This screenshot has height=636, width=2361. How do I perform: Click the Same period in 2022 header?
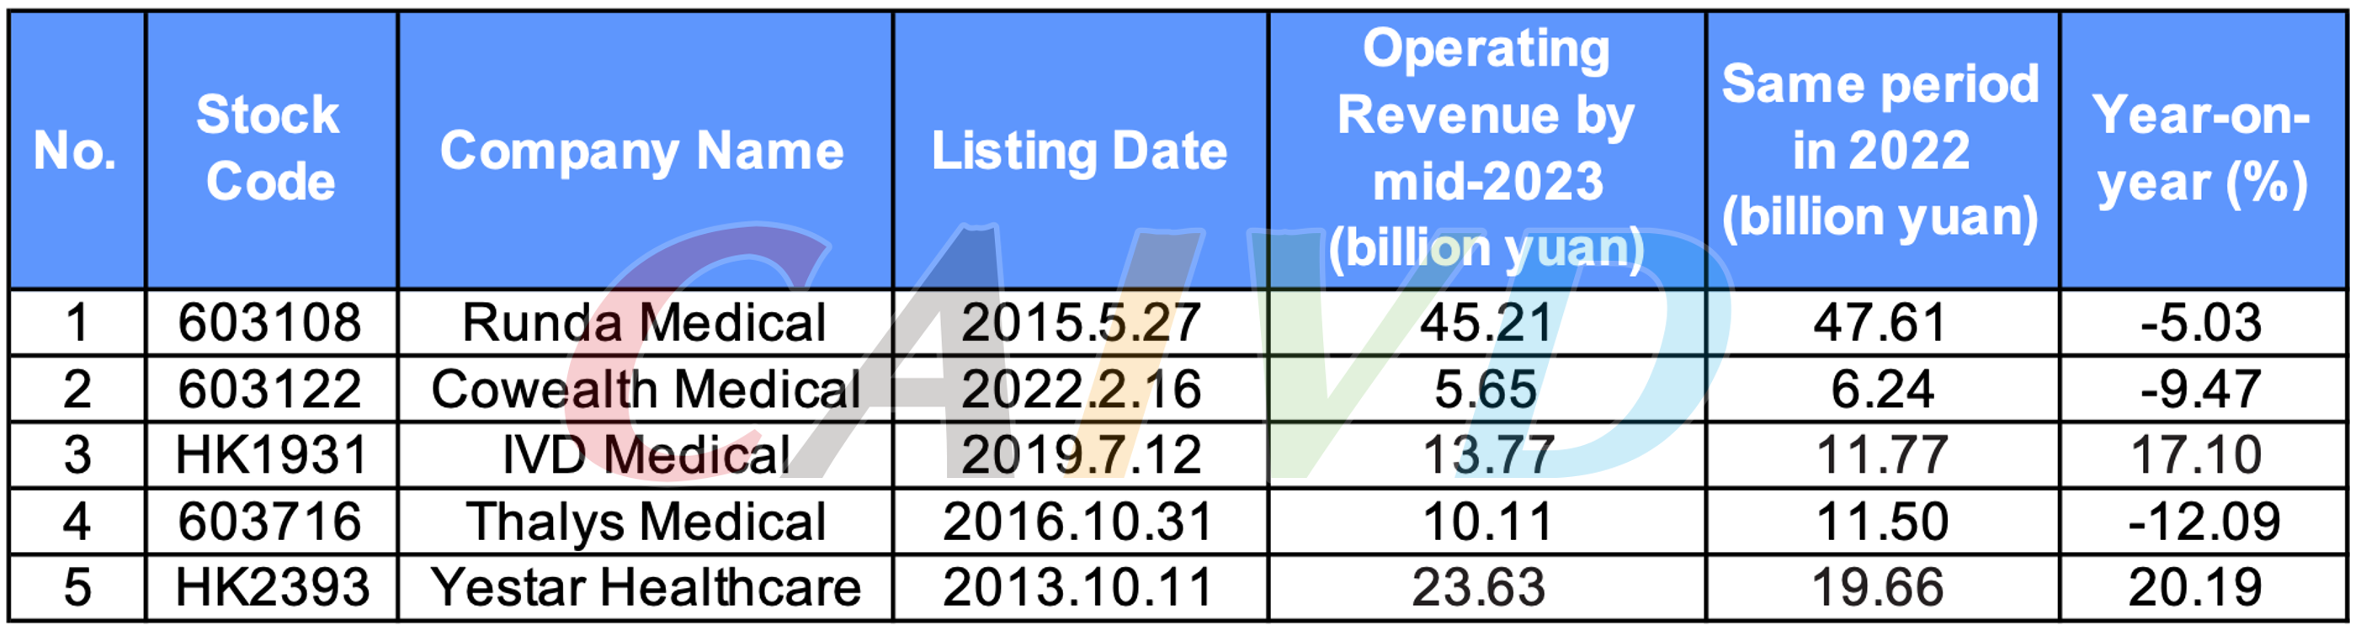point(1880,151)
